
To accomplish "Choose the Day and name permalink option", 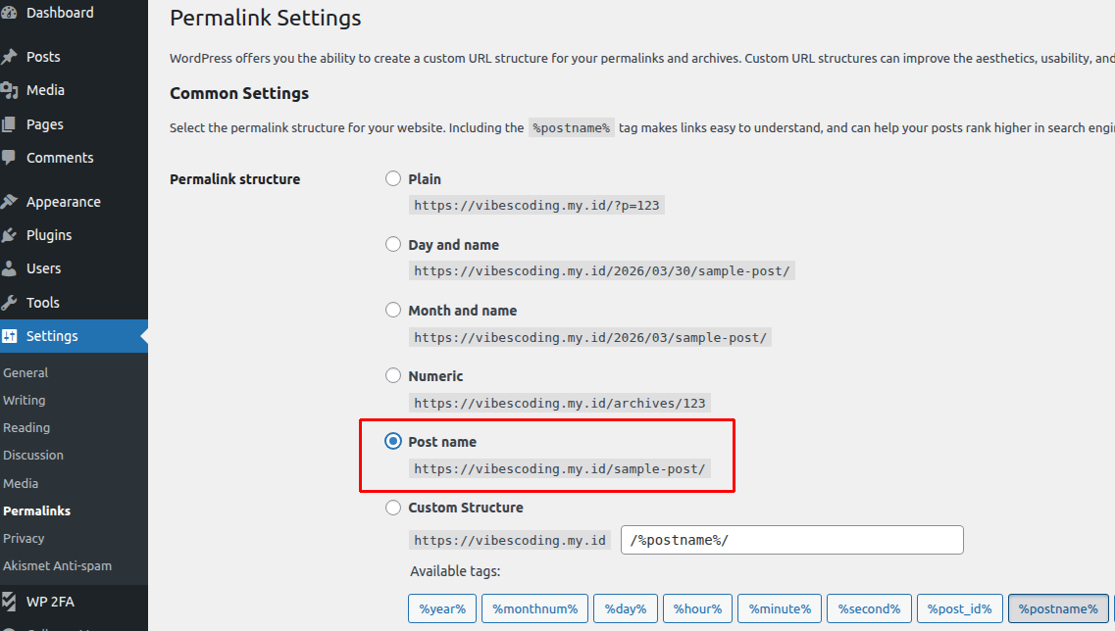I will [393, 244].
